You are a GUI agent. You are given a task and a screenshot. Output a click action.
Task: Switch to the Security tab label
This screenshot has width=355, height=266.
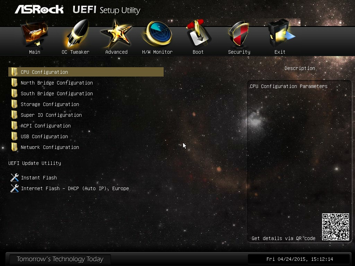point(239,52)
